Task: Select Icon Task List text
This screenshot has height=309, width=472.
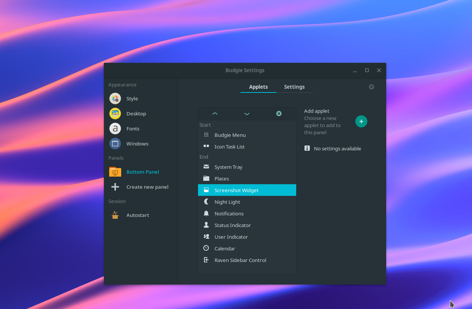Action: 230,147
